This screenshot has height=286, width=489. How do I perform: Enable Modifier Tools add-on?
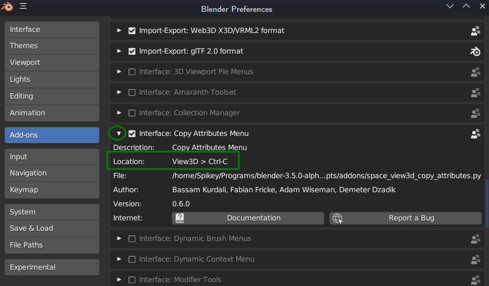tap(132, 279)
